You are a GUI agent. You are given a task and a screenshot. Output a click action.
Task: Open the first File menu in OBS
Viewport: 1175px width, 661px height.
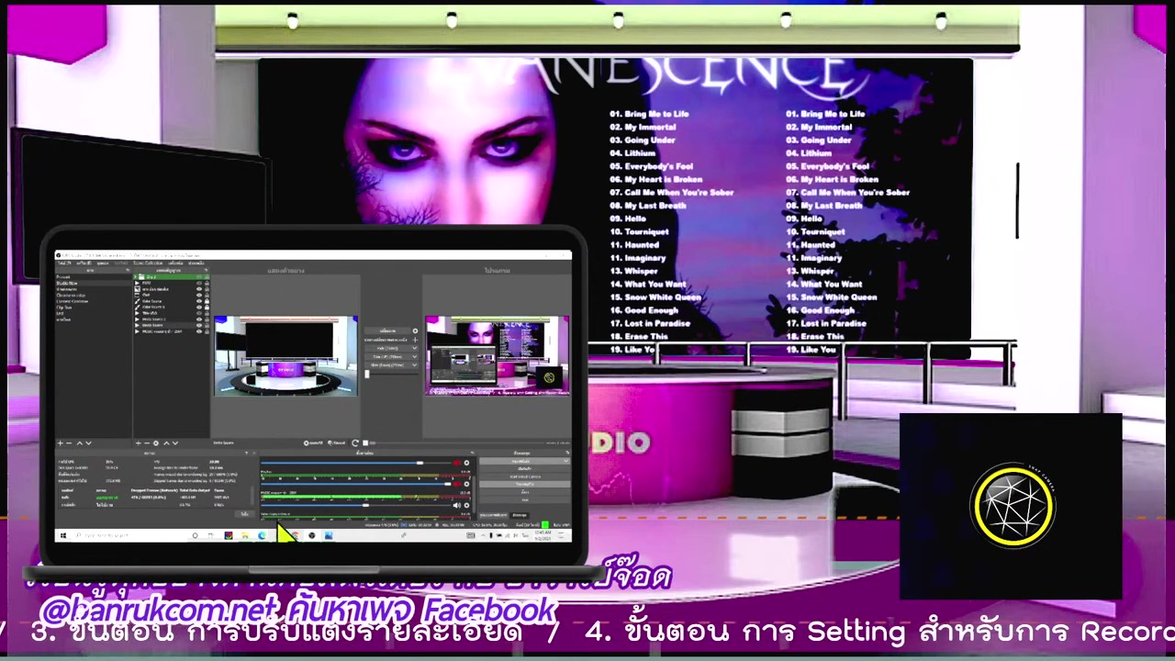pyautogui.click(x=64, y=263)
